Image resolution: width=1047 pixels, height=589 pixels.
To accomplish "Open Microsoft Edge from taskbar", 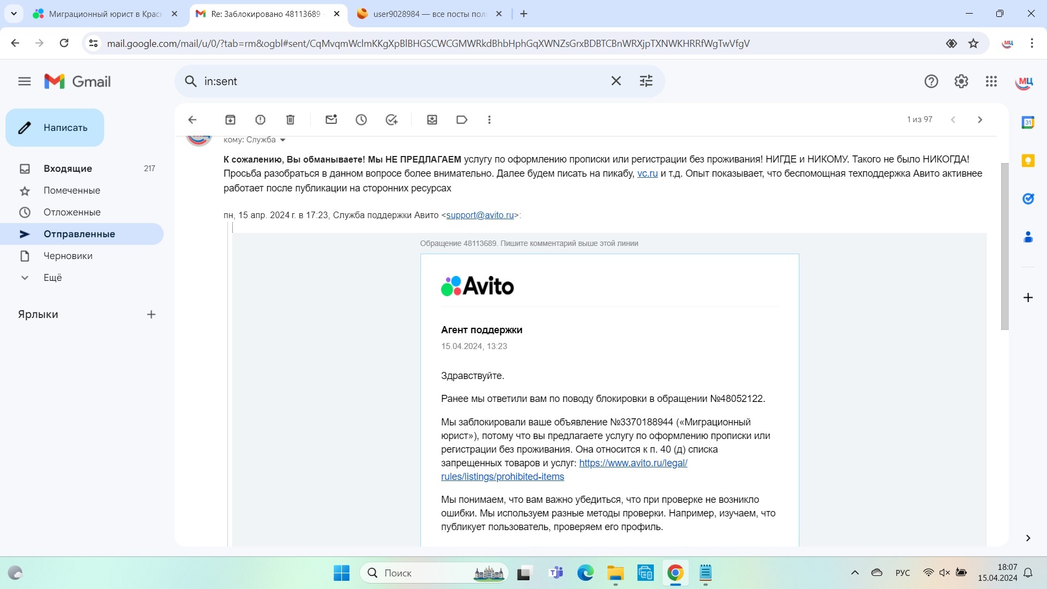I will pos(585,573).
